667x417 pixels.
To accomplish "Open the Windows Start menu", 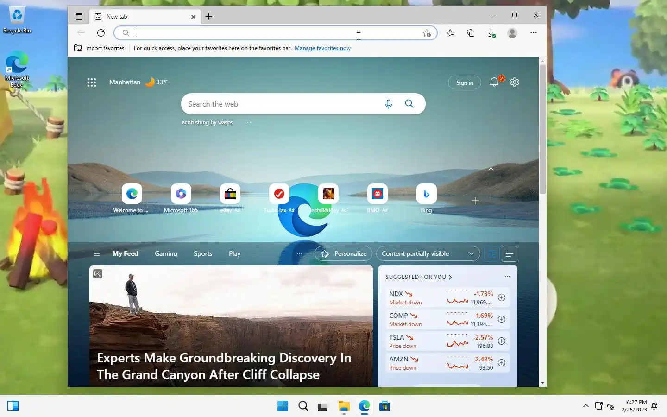I will (283, 406).
